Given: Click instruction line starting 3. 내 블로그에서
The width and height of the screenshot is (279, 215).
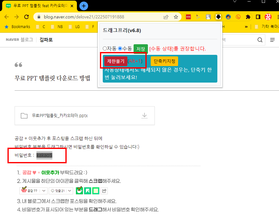Looking at the screenshot, I should click(67, 201).
